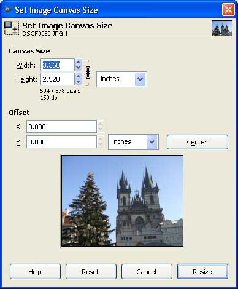Click the '150 dpi' text
Screen dimensions: 238x289
[50, 98]
